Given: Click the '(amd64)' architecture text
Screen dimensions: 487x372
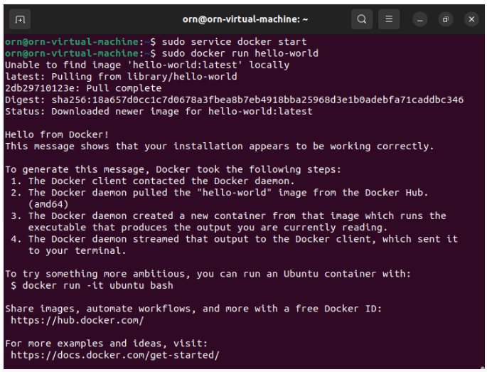Looking at the screenshot, I should pos(48,204).
